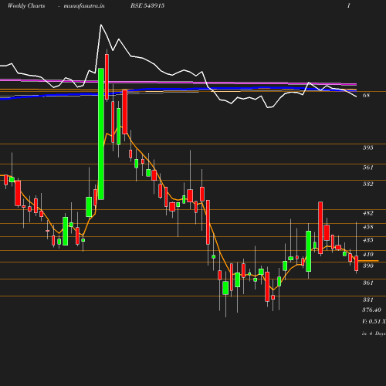Click the 390 price level label
The height and width of the screenshot is (386, 386).
point(368,266)
